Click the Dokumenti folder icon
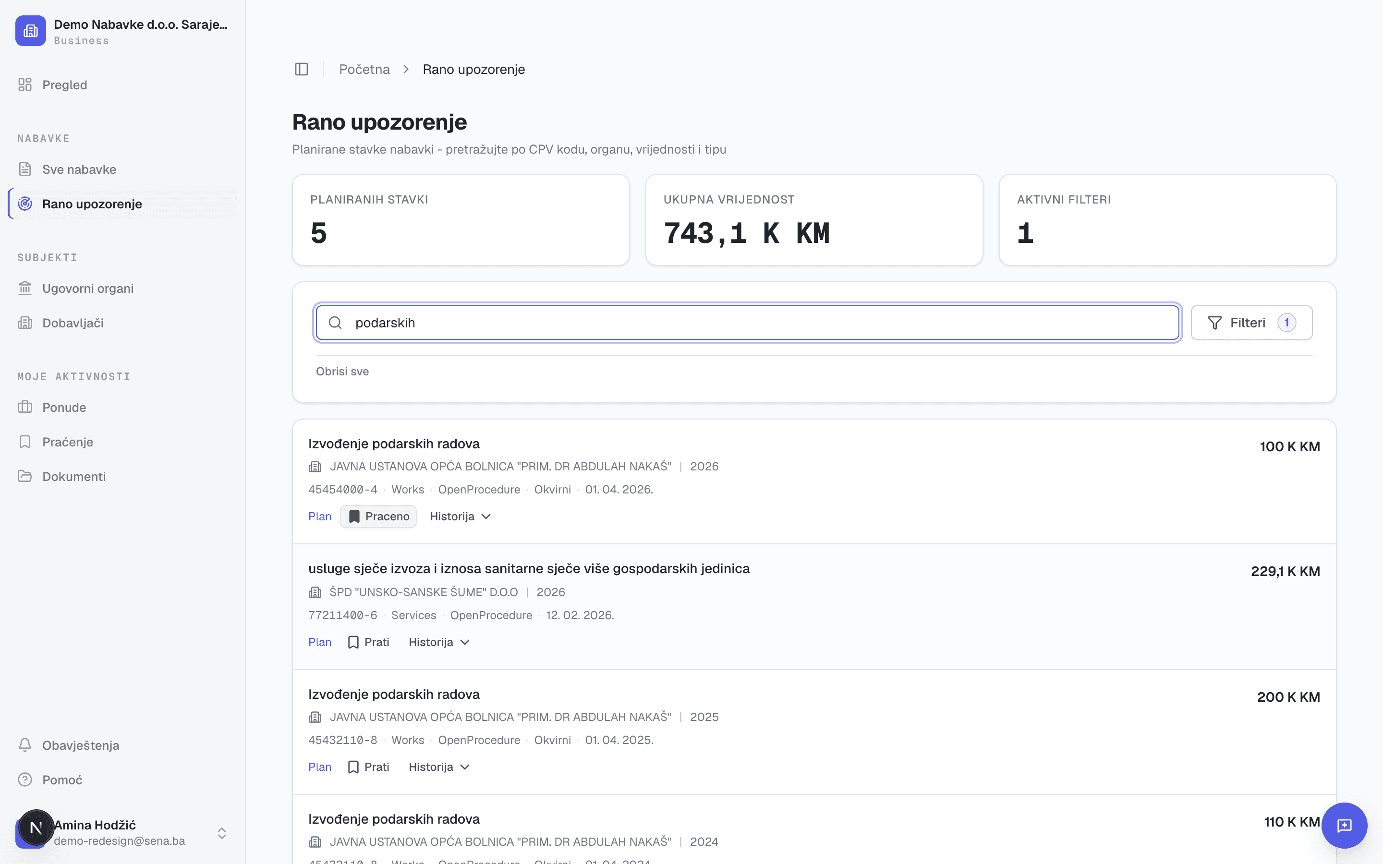This screenshot has width=1383, height=864. pos(24,476)
